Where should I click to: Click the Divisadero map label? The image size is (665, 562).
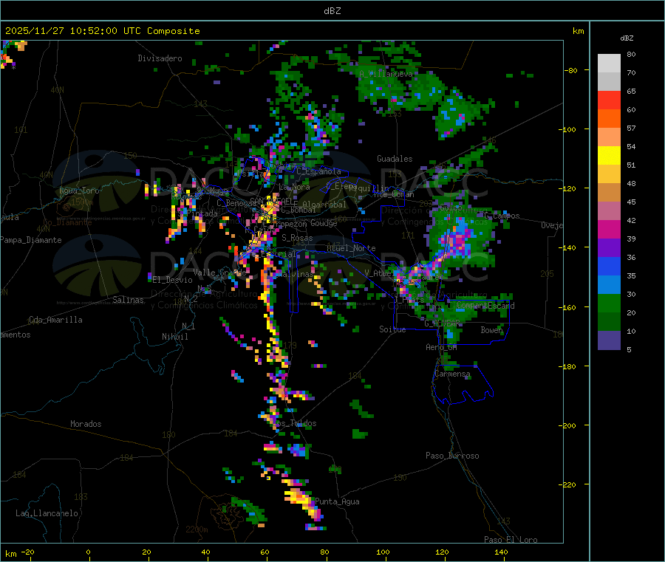pos(160,58)
